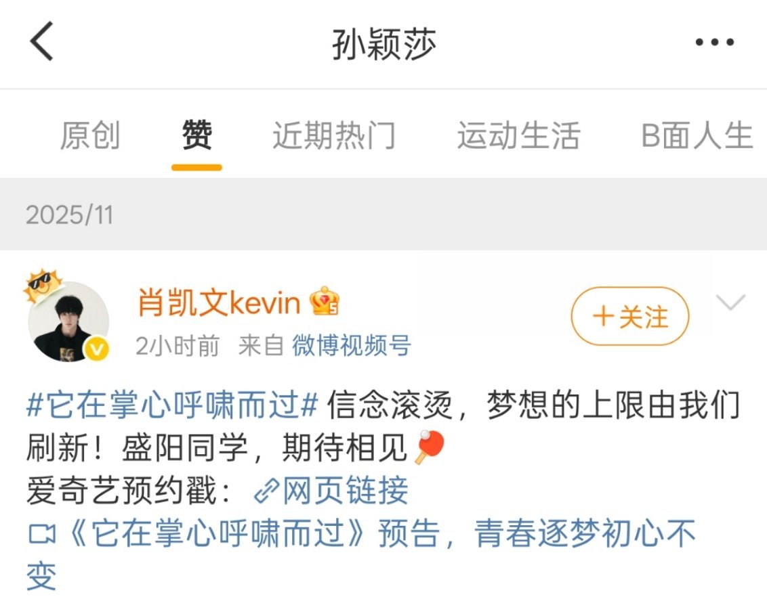
Task: Open the hashtag #它在掌心呼啸而过#
Action: (172, 405)
